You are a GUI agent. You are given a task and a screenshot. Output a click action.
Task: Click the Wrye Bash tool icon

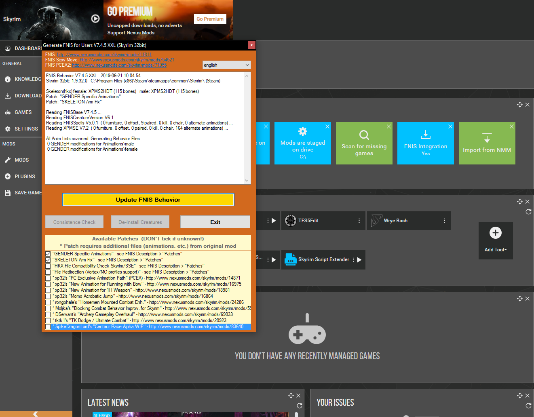tap(376, 221)
